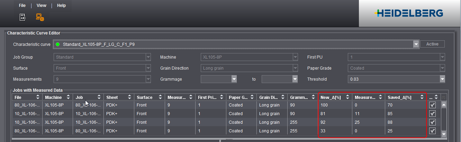The height and width of the screenshot is (142, 461).
Task: Expand the Machine XL105-8P dropdown
Action: pos(295,57)
